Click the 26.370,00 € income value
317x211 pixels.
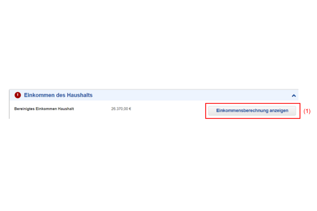coord(121,109)
